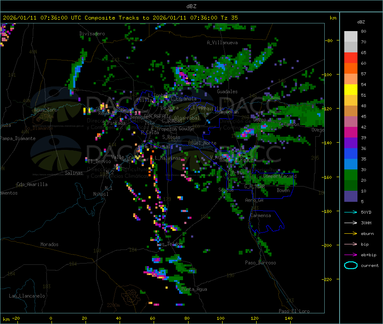The image size is (383, 324).
Task: Click the Pampa_Diamante map label
Action: point(17,138)
